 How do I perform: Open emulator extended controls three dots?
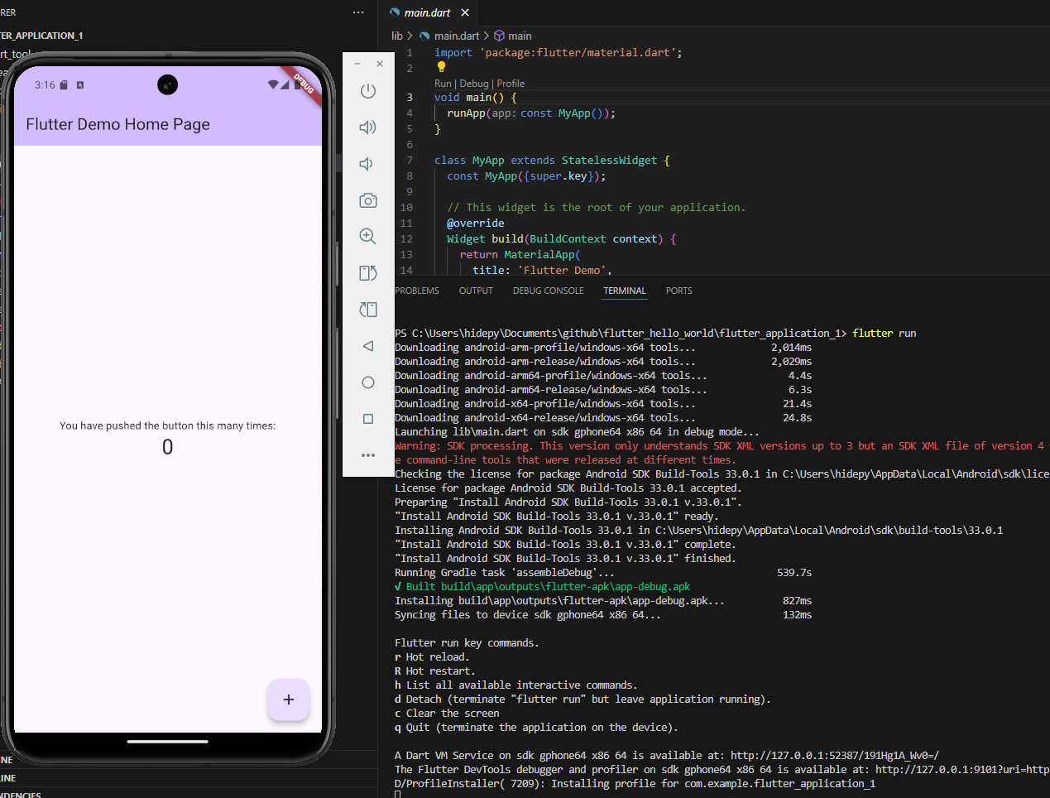pyautogui.click(x=368, y=455)
